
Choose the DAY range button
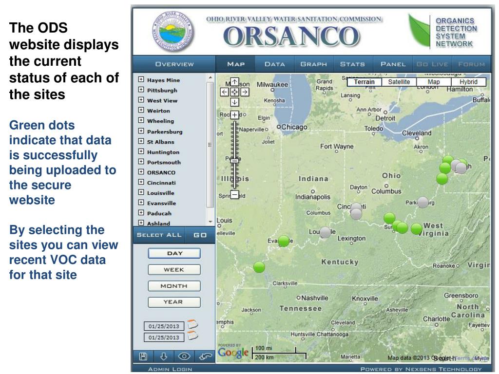[174, 253]
